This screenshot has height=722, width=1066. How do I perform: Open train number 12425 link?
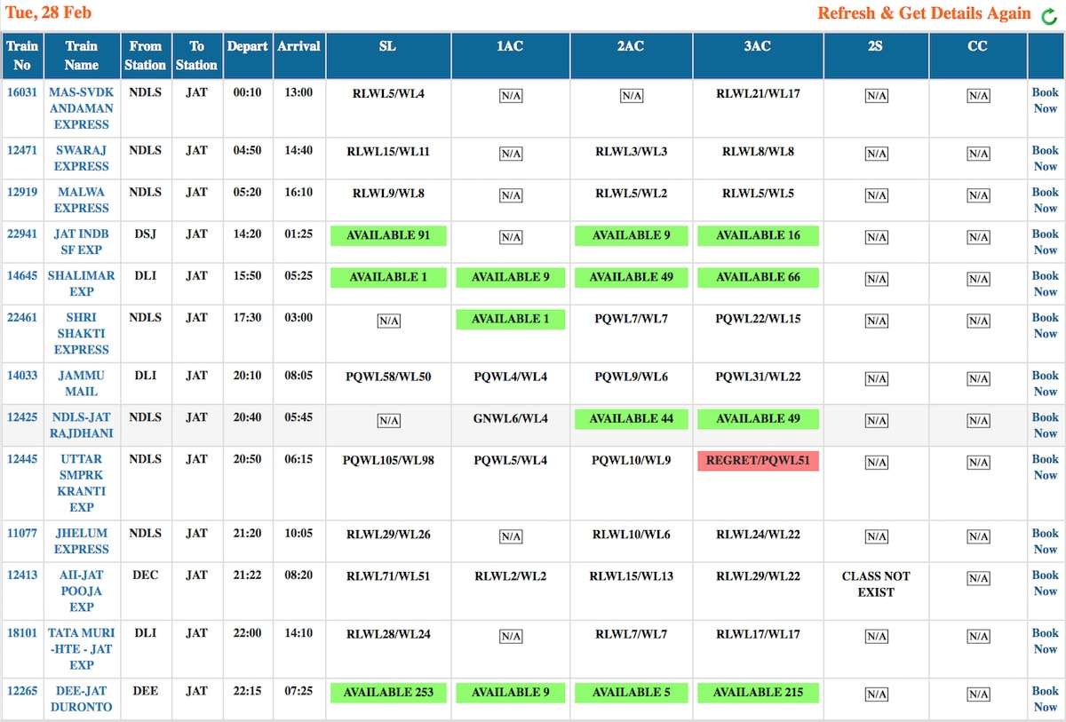coord(22,417)
